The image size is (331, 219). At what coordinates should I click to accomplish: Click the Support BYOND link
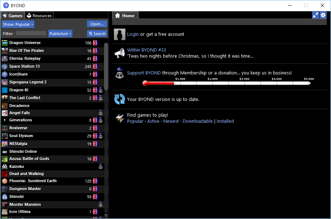point(144,73)
